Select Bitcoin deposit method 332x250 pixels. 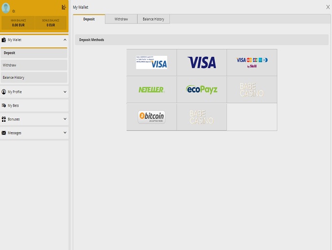(151, 116)
